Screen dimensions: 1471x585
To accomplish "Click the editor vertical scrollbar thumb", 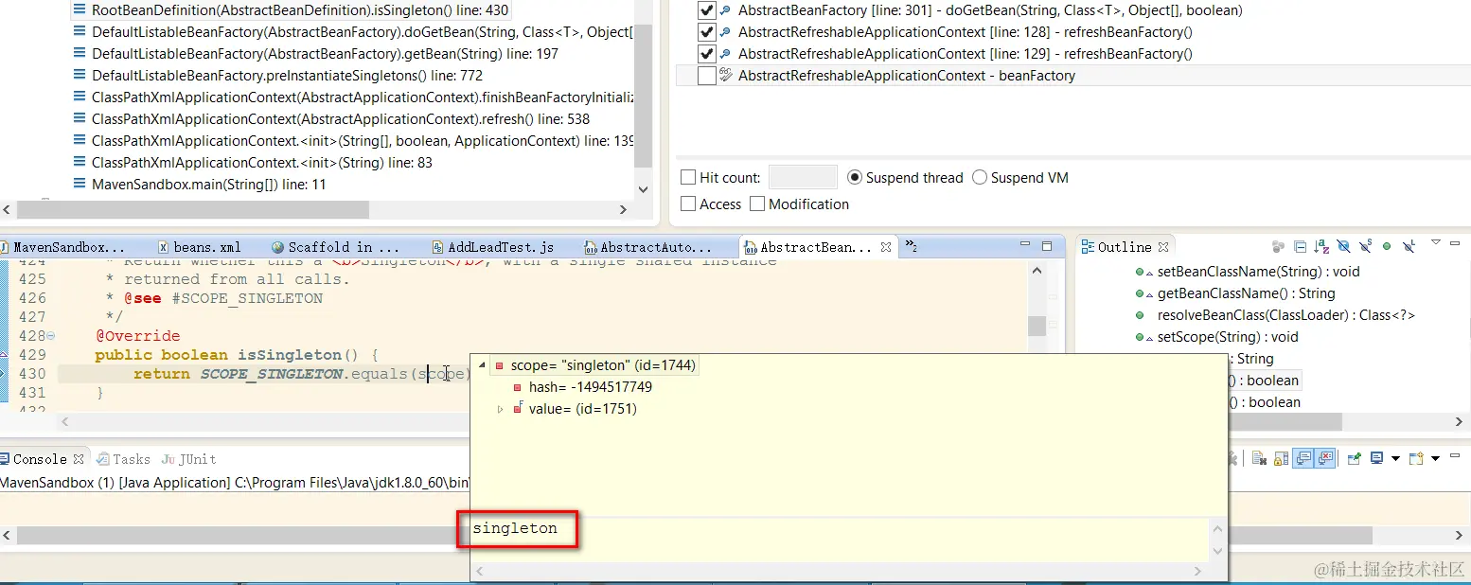I will coord(1037,326).
